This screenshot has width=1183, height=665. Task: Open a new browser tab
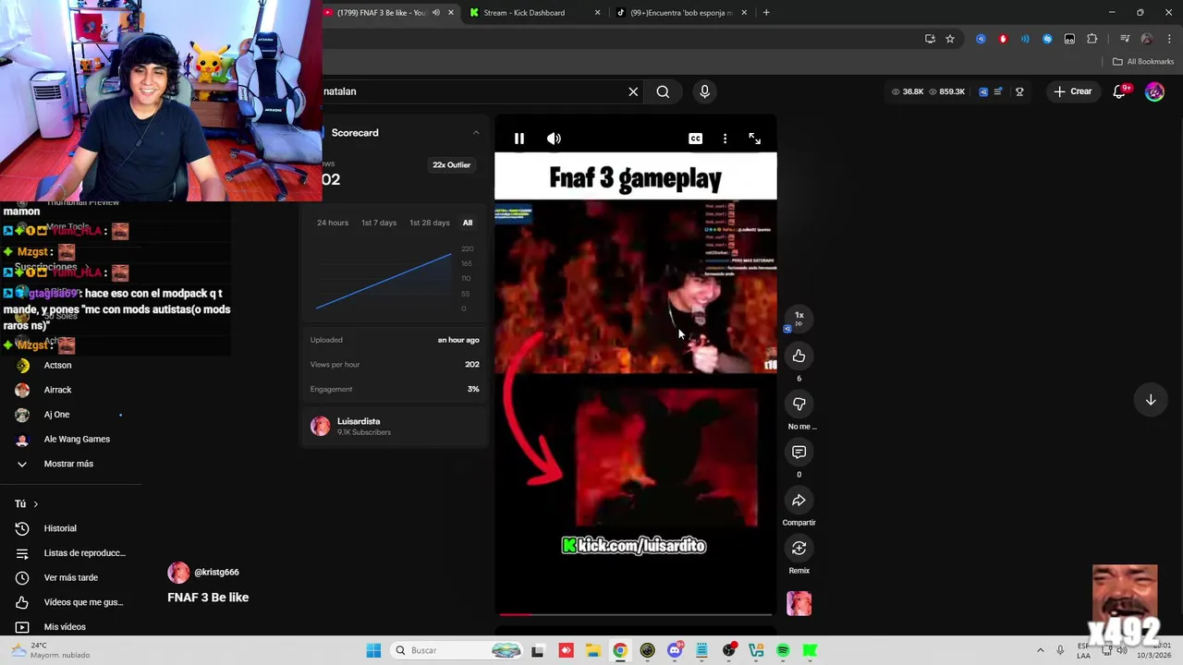coord(766,13)
